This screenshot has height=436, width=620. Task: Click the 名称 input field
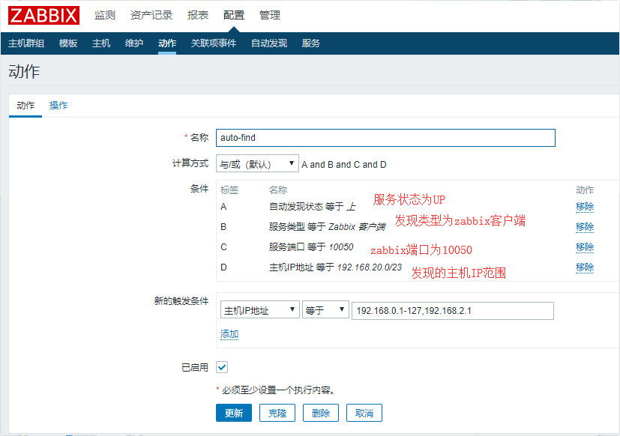[385, 138]
